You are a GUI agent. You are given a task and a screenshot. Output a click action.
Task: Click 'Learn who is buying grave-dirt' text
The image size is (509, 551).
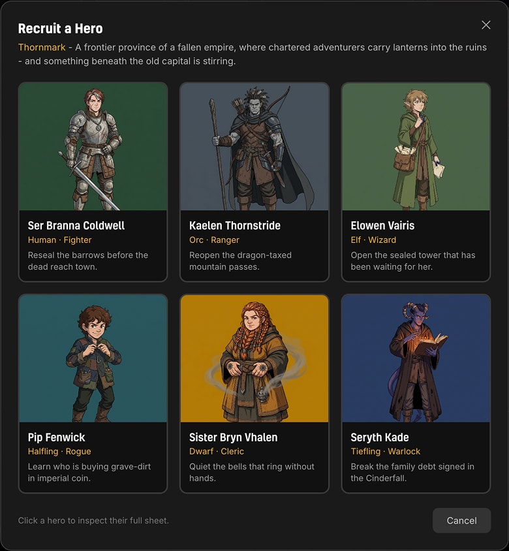pyautogui.click(x=89, y=472)
